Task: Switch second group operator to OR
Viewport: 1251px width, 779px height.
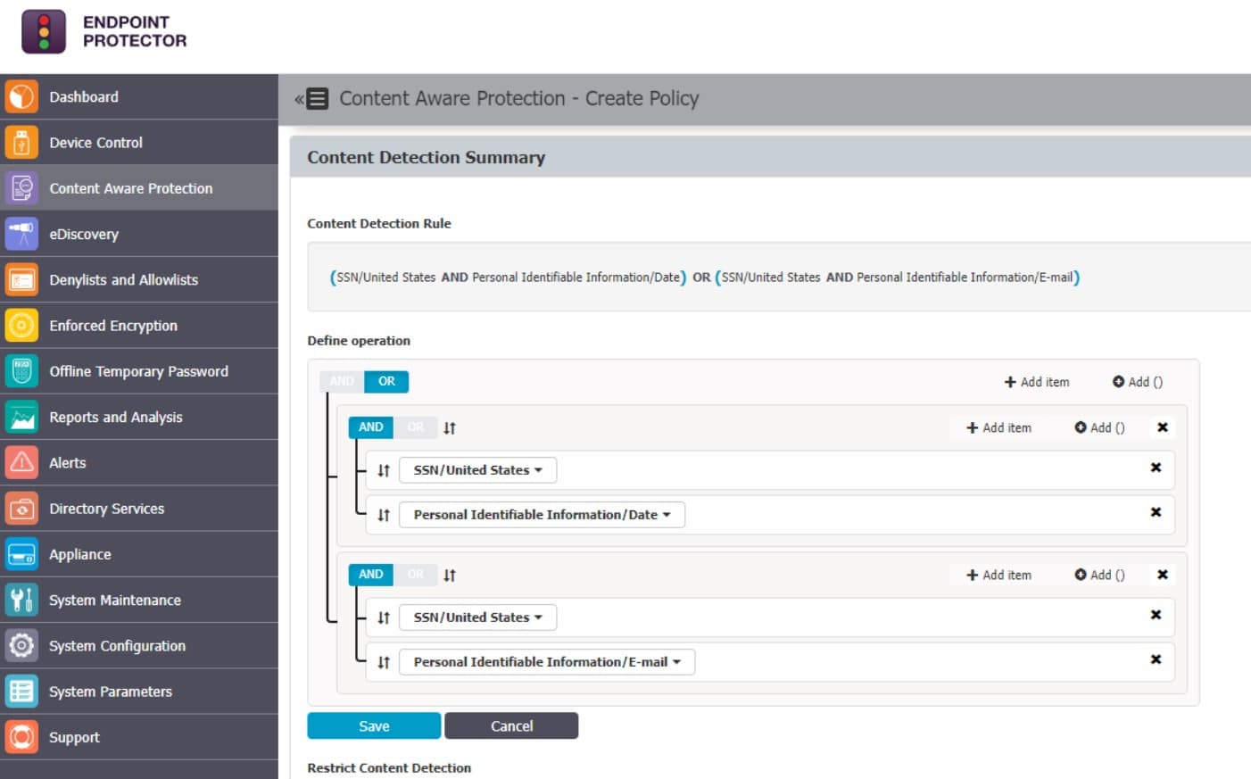Action: [x=415, y=575]
